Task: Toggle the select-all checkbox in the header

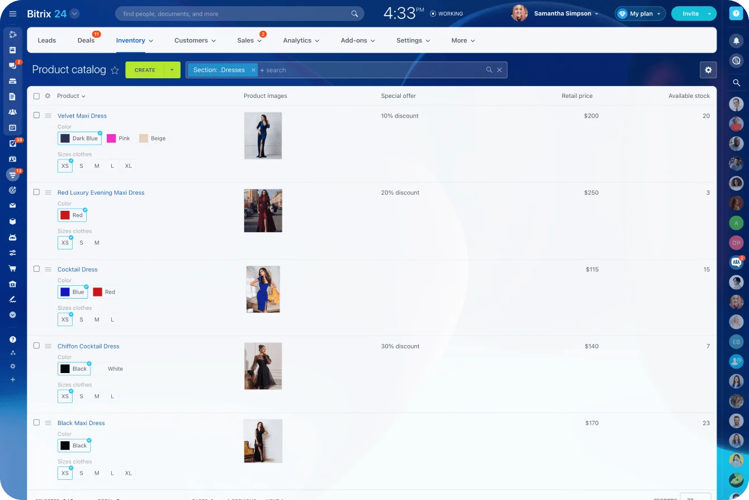Action: (36, 96)
